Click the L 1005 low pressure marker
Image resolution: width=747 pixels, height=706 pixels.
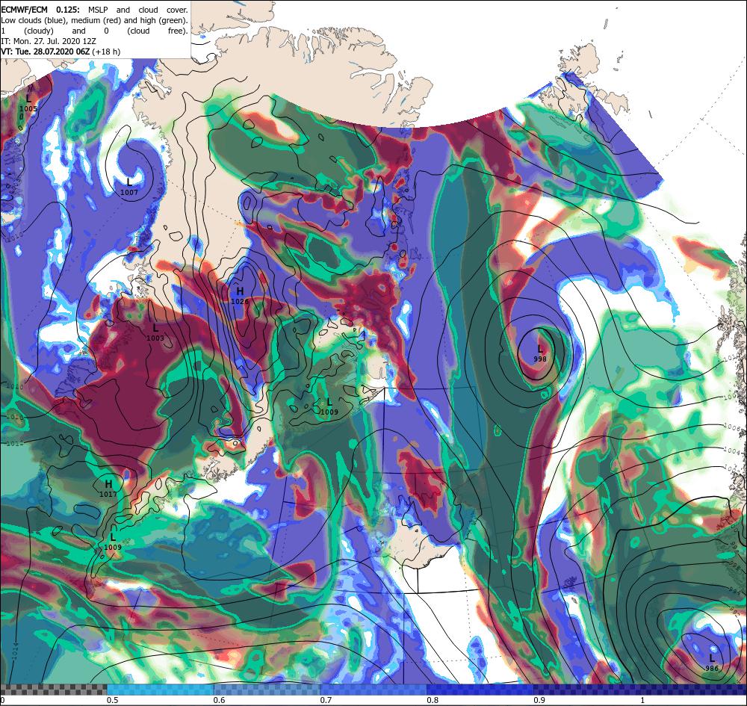(28, 103)
